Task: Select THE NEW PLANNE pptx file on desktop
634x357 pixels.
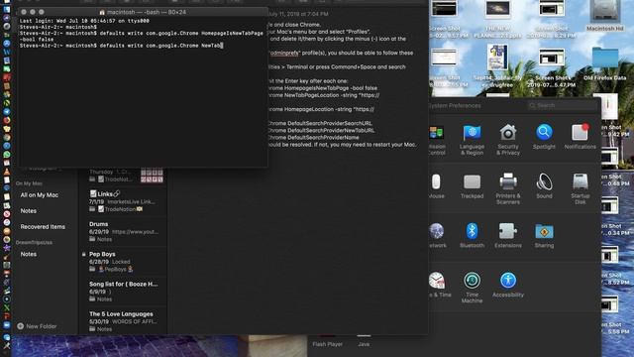Action: pyautogui.click(x=497, y=19)
